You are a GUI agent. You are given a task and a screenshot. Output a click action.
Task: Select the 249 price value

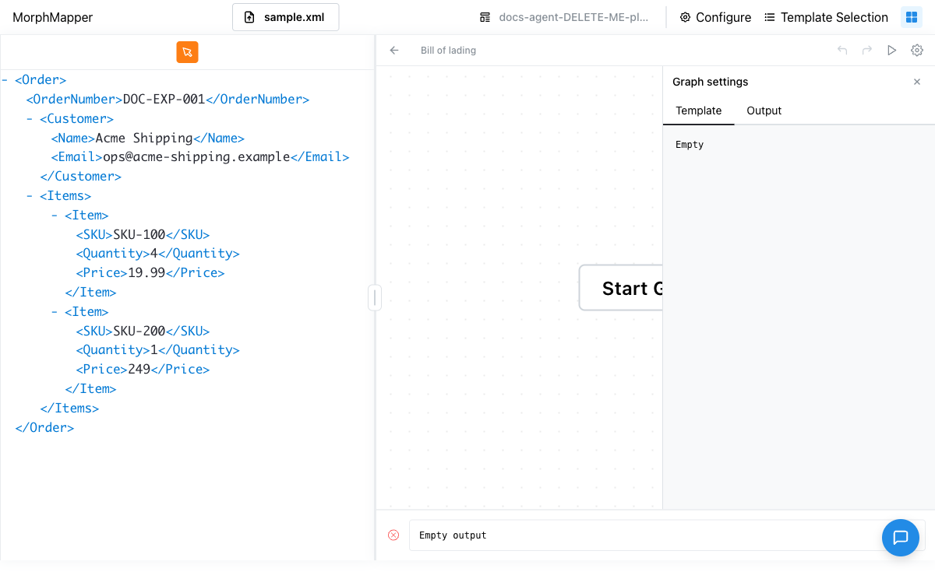tap(139, 370)
